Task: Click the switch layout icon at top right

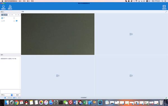Action: tap(164, 7)
